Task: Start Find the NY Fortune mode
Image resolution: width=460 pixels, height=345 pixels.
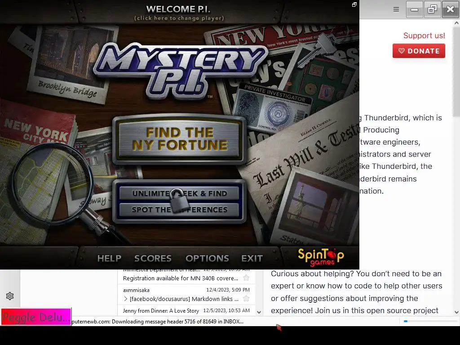Action: click(180, 139)
